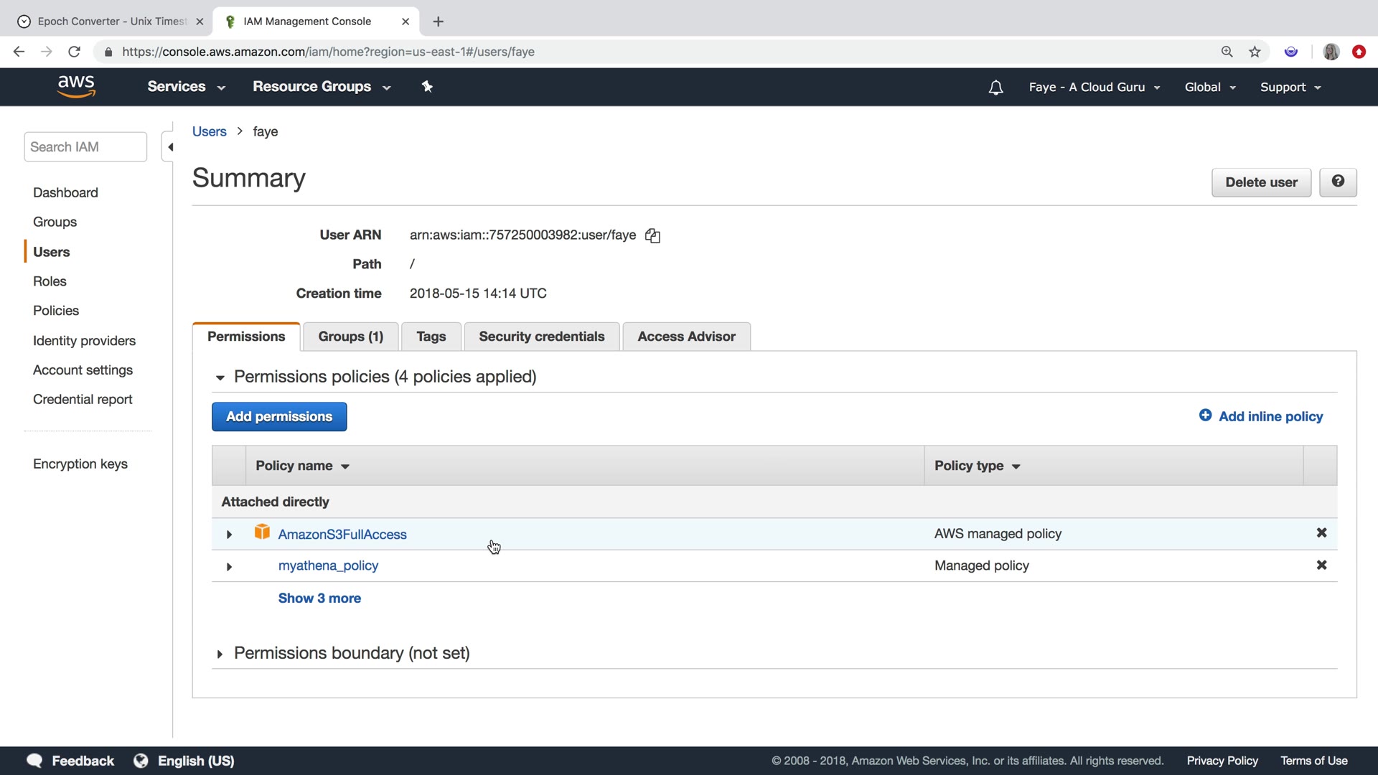Click the Add permissions button
This screenshot has width=1378, height=775.
279,417
